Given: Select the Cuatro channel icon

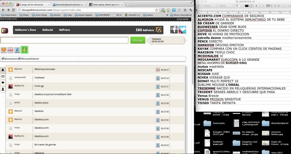Looking at the screenshot, I should (10, 50).
